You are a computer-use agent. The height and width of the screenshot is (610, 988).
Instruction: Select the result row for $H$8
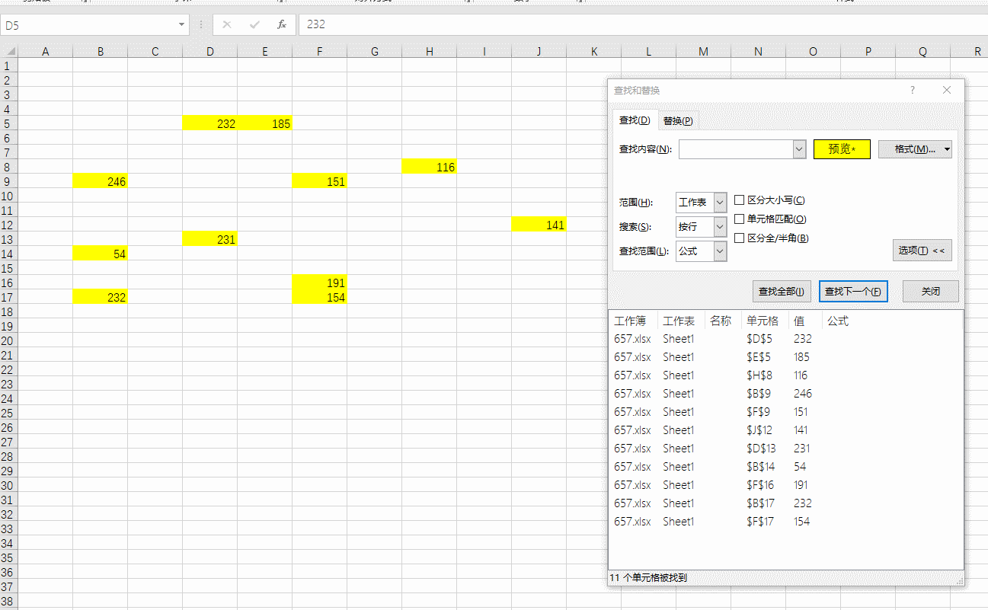[785, 375]
